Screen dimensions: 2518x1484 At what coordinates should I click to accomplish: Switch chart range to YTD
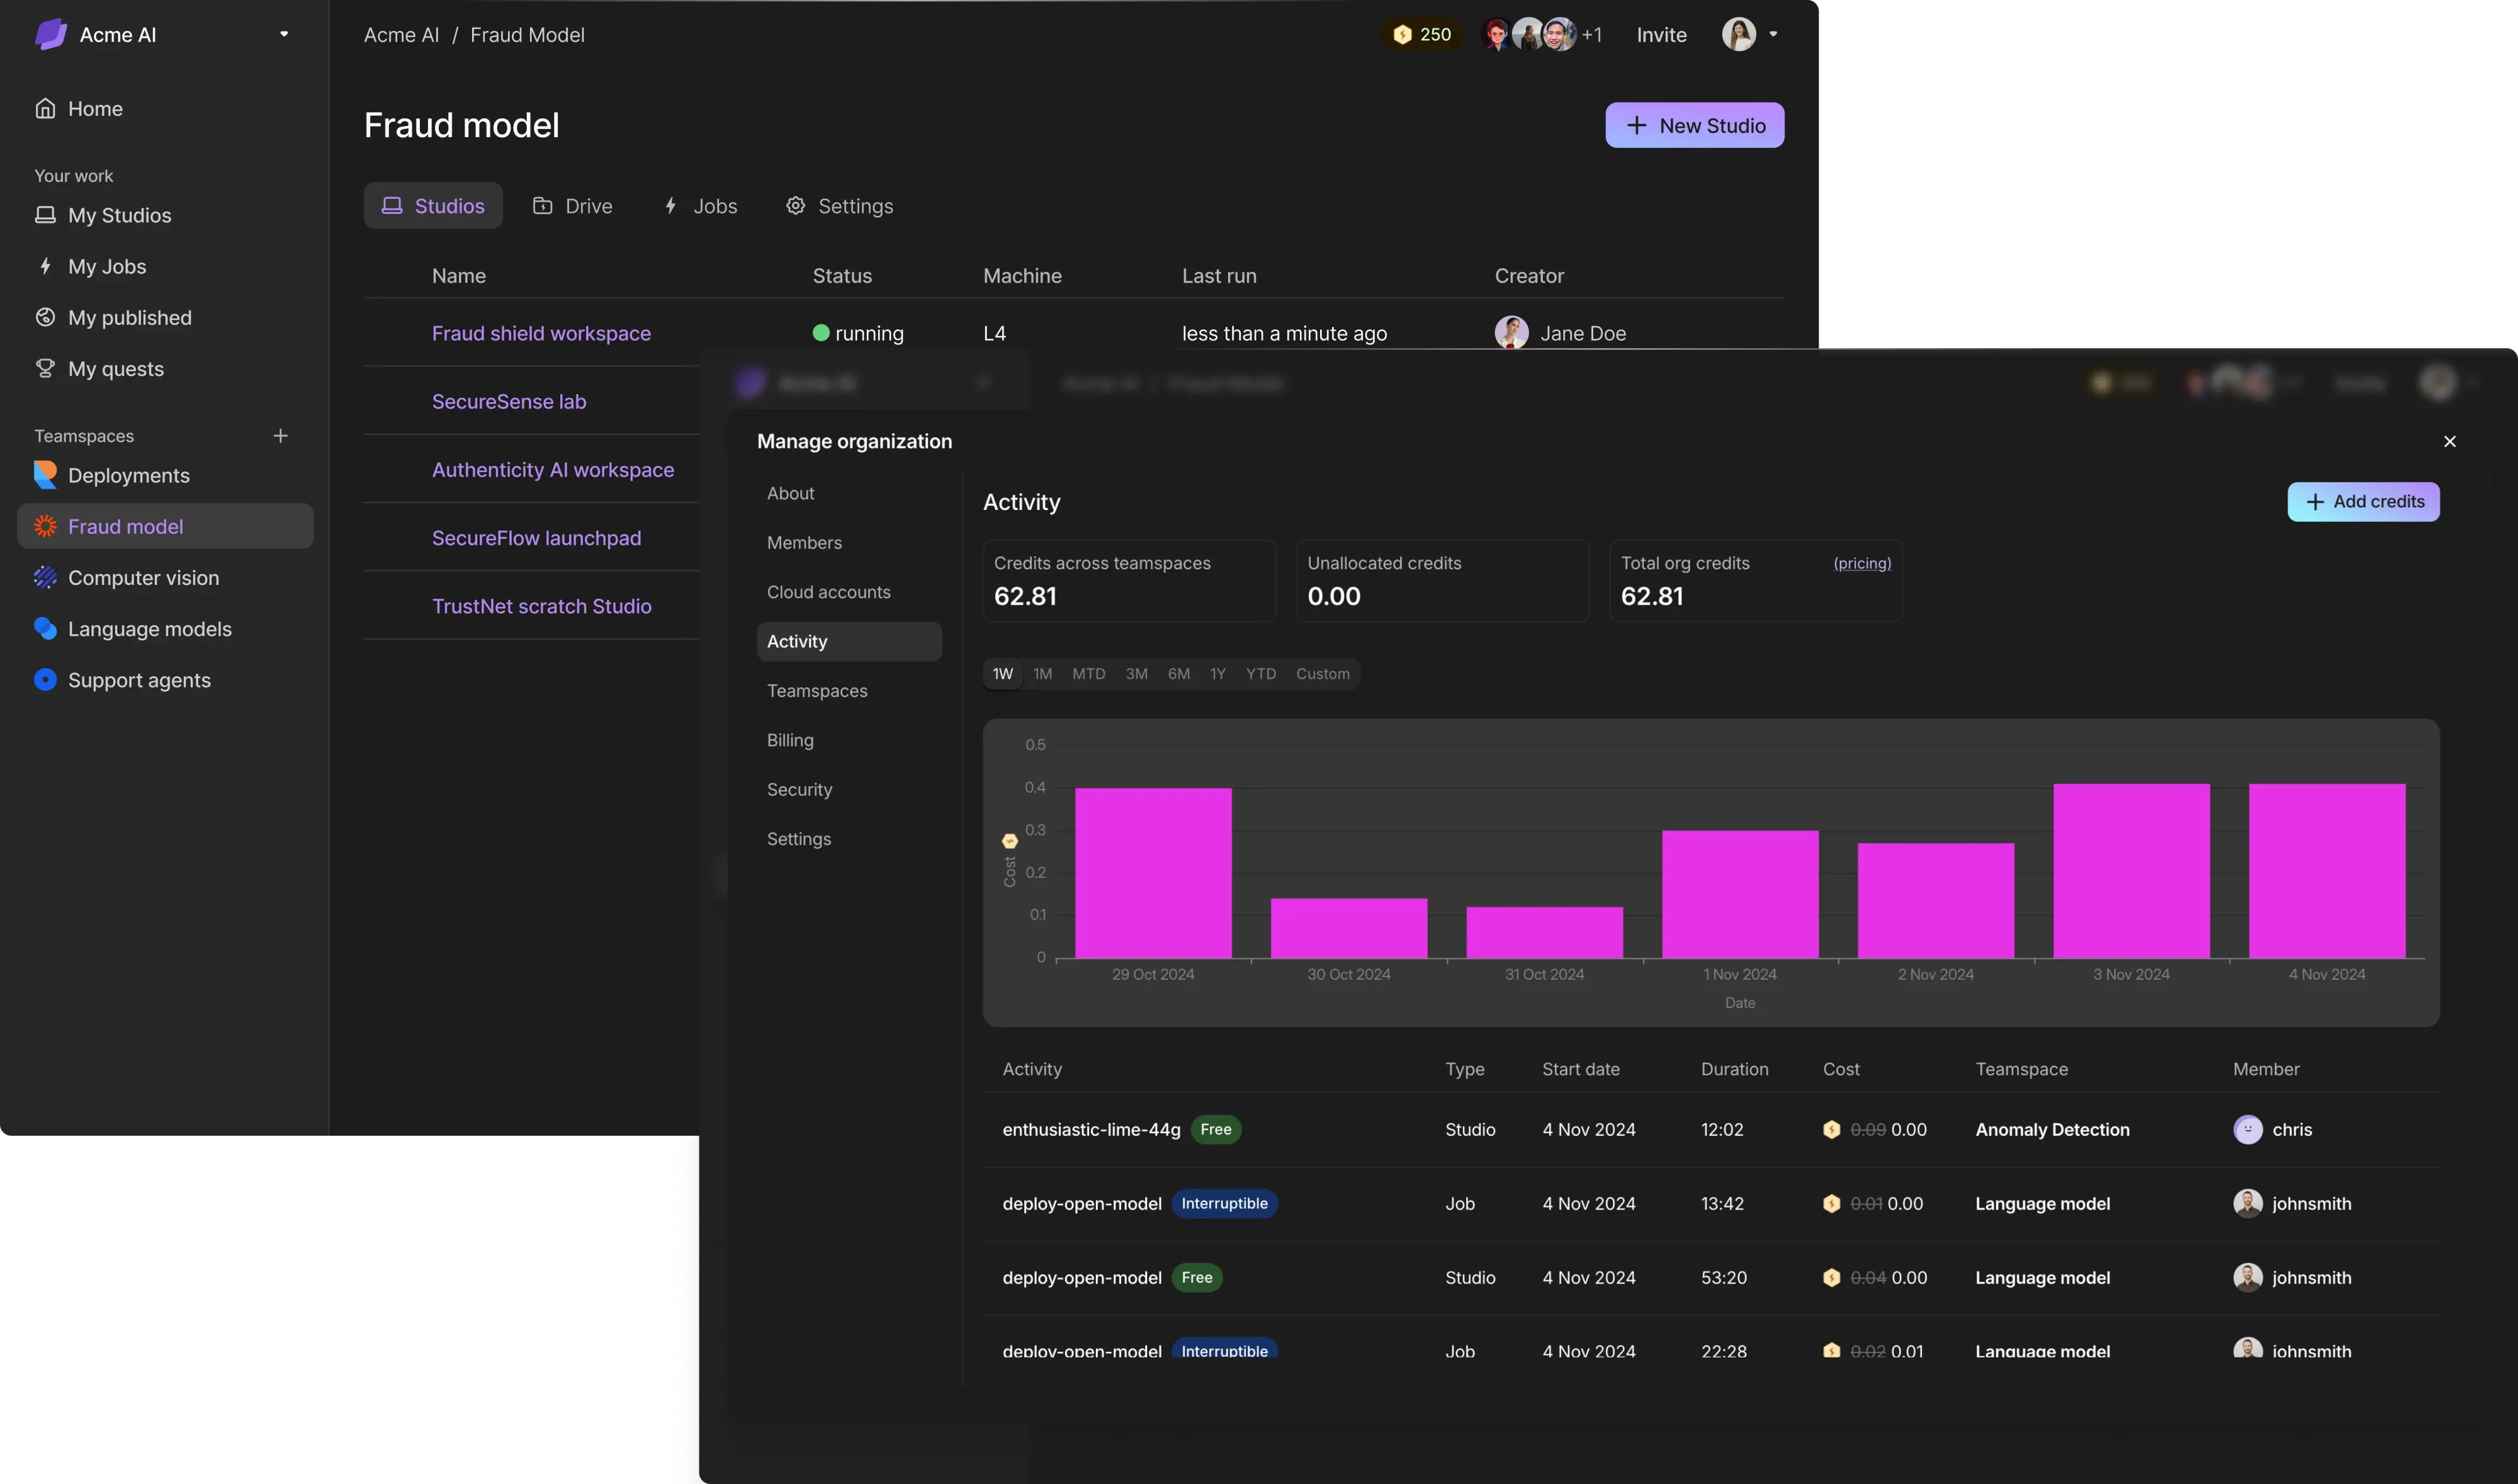pos(1260,674)
